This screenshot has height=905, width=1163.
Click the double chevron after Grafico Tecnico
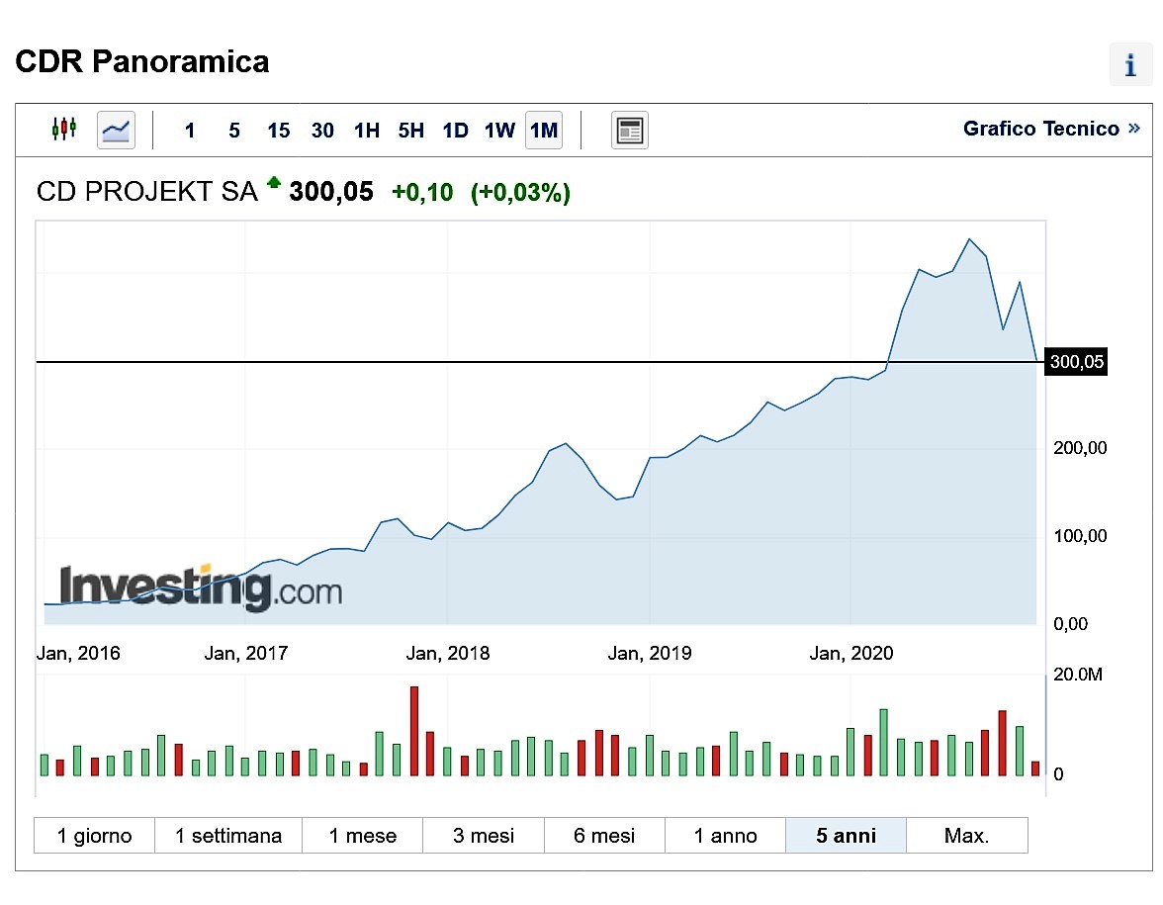click(1133, 129)
